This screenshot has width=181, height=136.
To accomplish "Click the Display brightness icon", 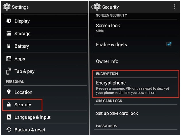I will pyautogui.click(x=9, y=21).
